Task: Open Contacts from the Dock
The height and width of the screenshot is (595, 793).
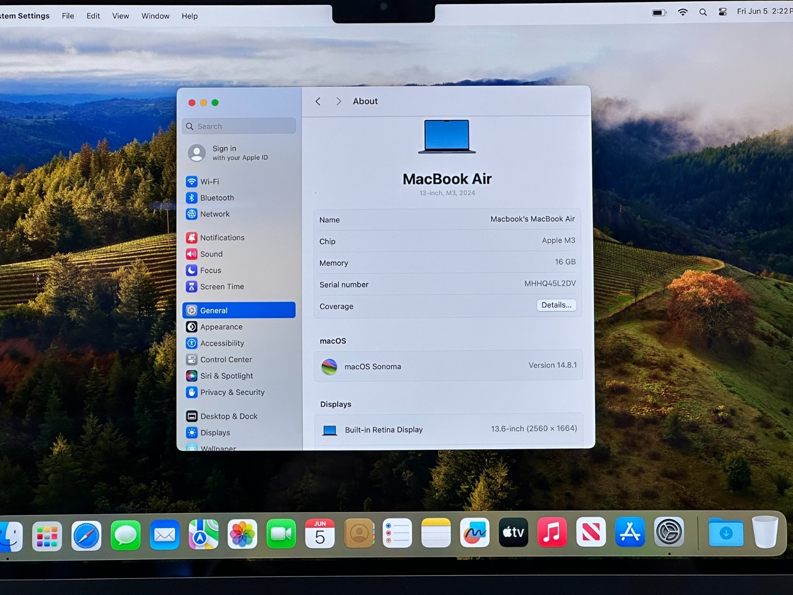Action: [359, 534]
